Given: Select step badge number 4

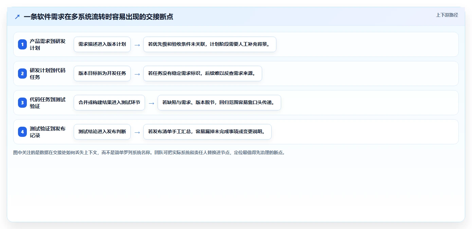Looking at the screenshot, I should coord(22,132).
